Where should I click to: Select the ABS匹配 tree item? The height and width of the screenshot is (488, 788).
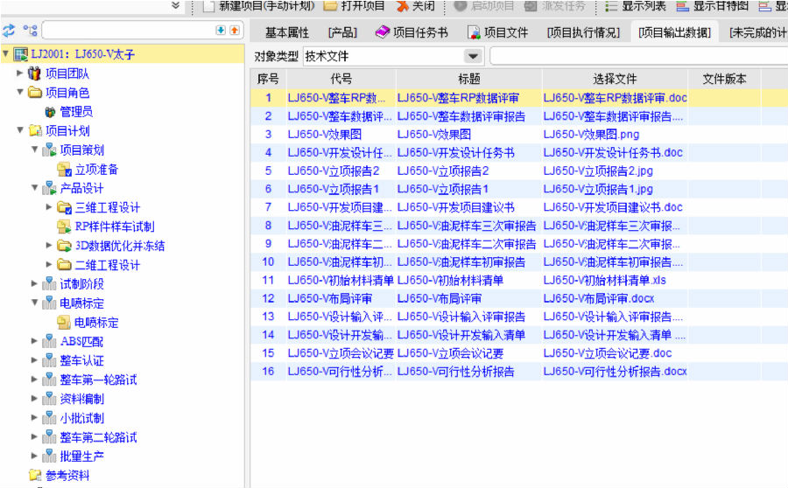click(x=81, y=341)
